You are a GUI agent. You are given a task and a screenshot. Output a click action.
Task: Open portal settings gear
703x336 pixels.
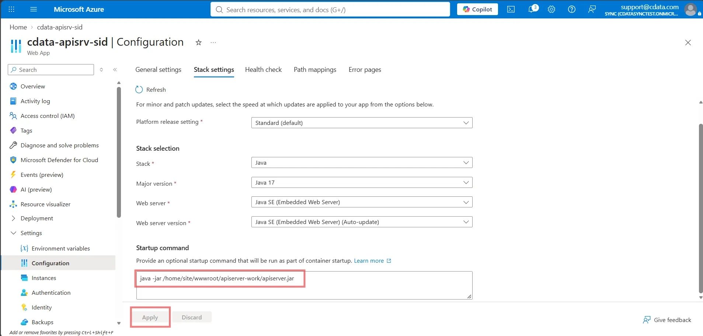pyautogui.click(x=551, y=9)
